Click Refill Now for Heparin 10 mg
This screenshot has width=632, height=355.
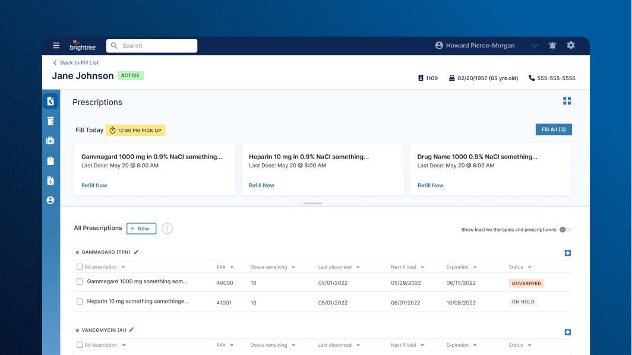[x=261, y=185]
